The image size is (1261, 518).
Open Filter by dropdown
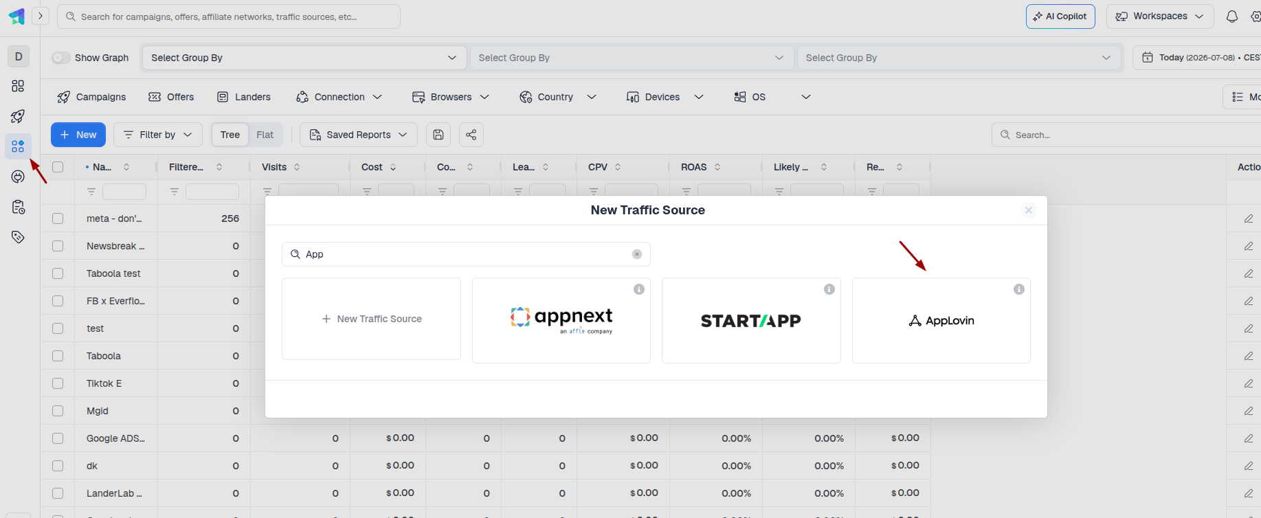click(x=158, y=135)
